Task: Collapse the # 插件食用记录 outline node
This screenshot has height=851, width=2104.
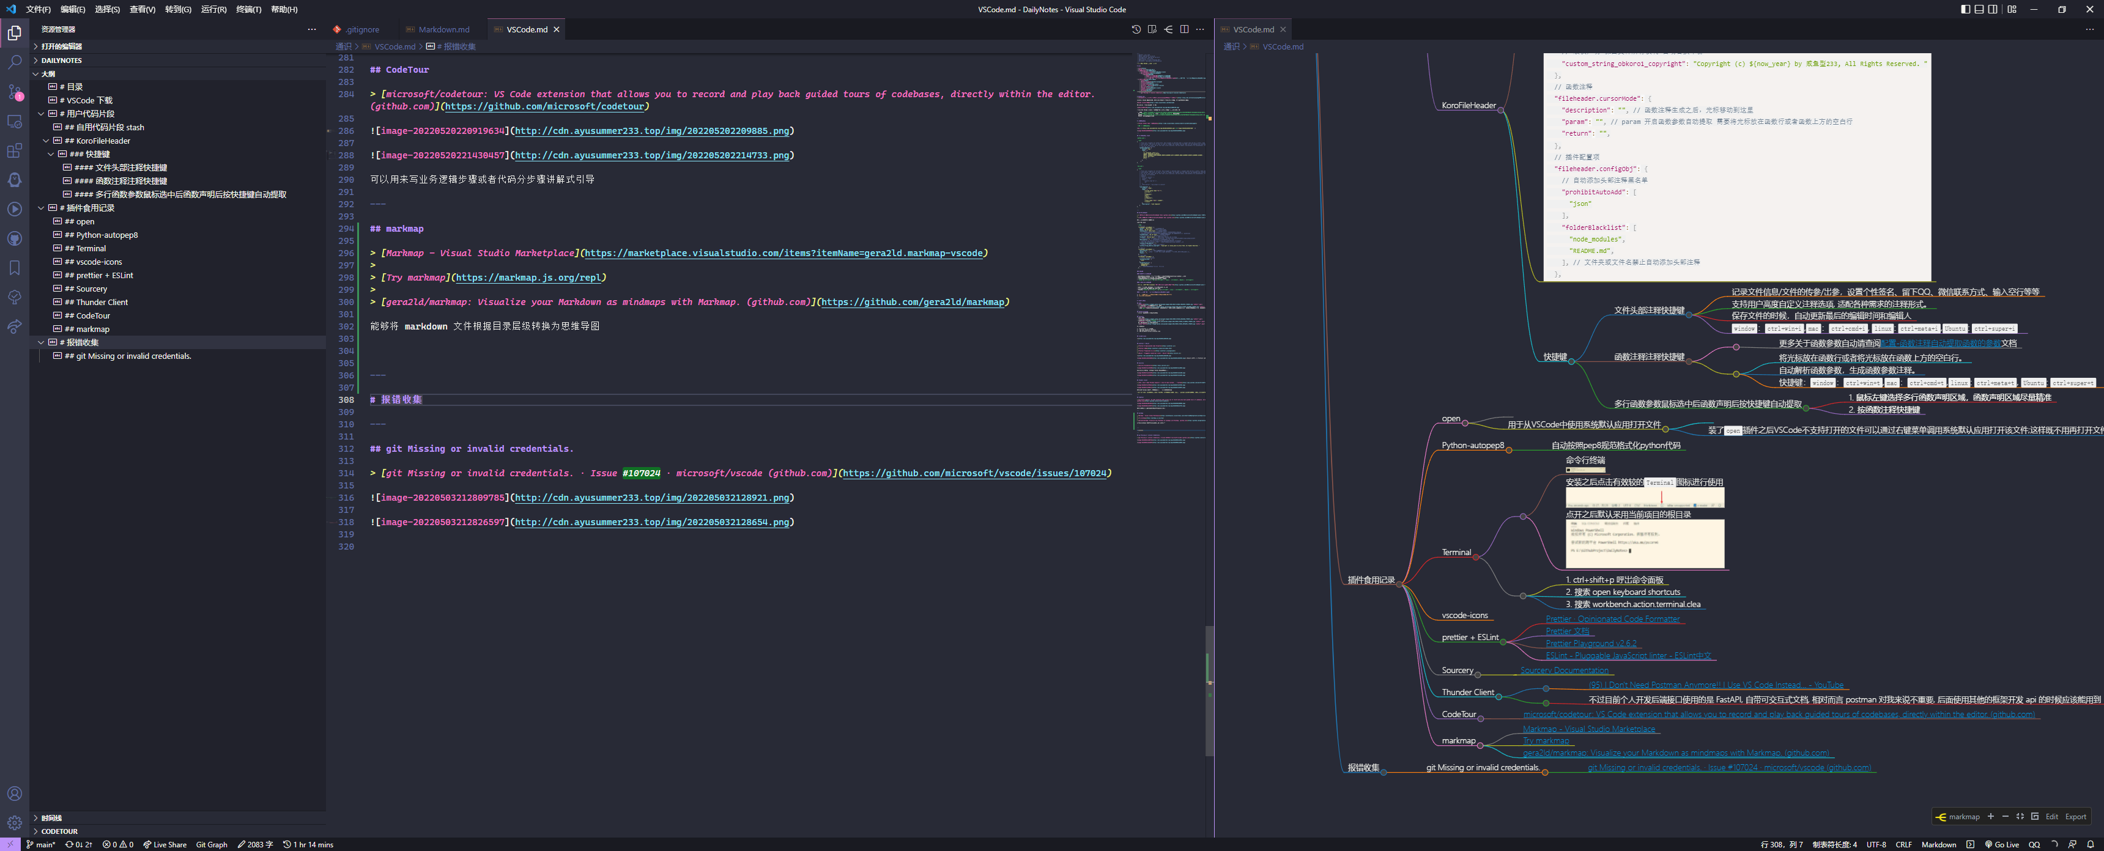Action: pos(41,208)
